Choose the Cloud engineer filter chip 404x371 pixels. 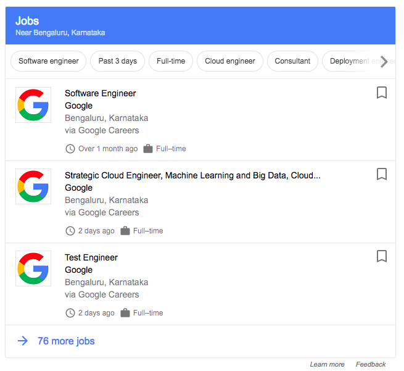(230, 61)
